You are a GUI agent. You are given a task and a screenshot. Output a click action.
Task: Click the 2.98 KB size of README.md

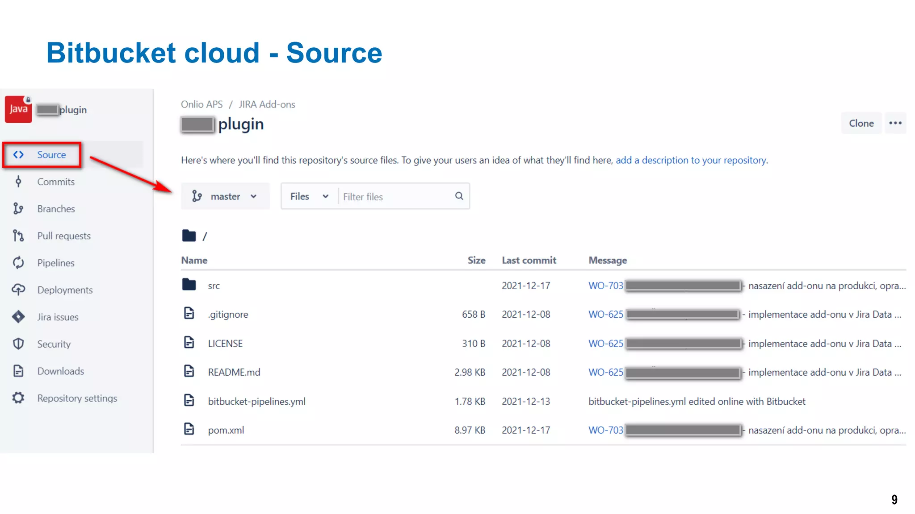[x=470, y=372]
